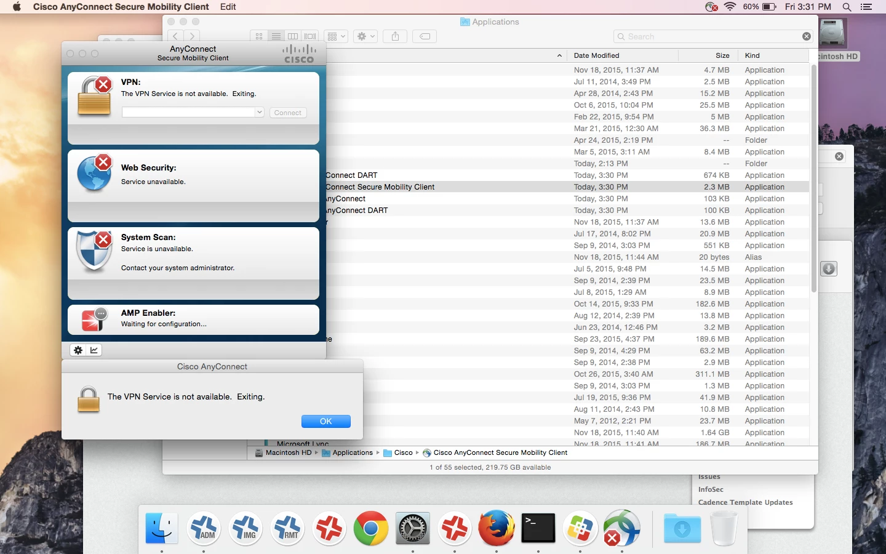Click the Connect button in VPN panel
This screenshot has width=886, height=554.
(x=288, y=113)
